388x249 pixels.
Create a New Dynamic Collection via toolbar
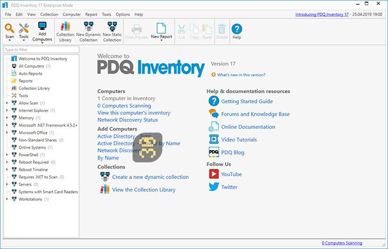(88, 32)
